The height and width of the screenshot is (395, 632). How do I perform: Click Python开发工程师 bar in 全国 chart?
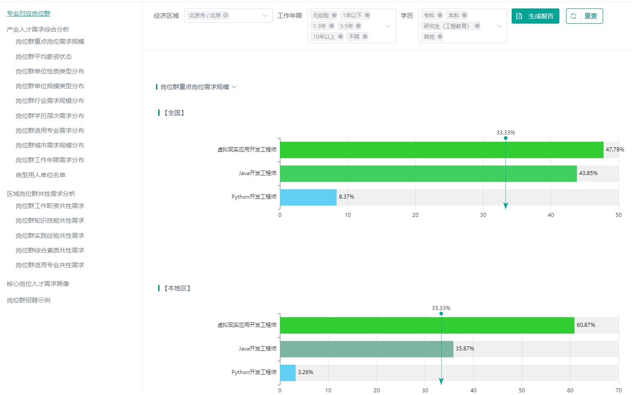click(308, 197)
